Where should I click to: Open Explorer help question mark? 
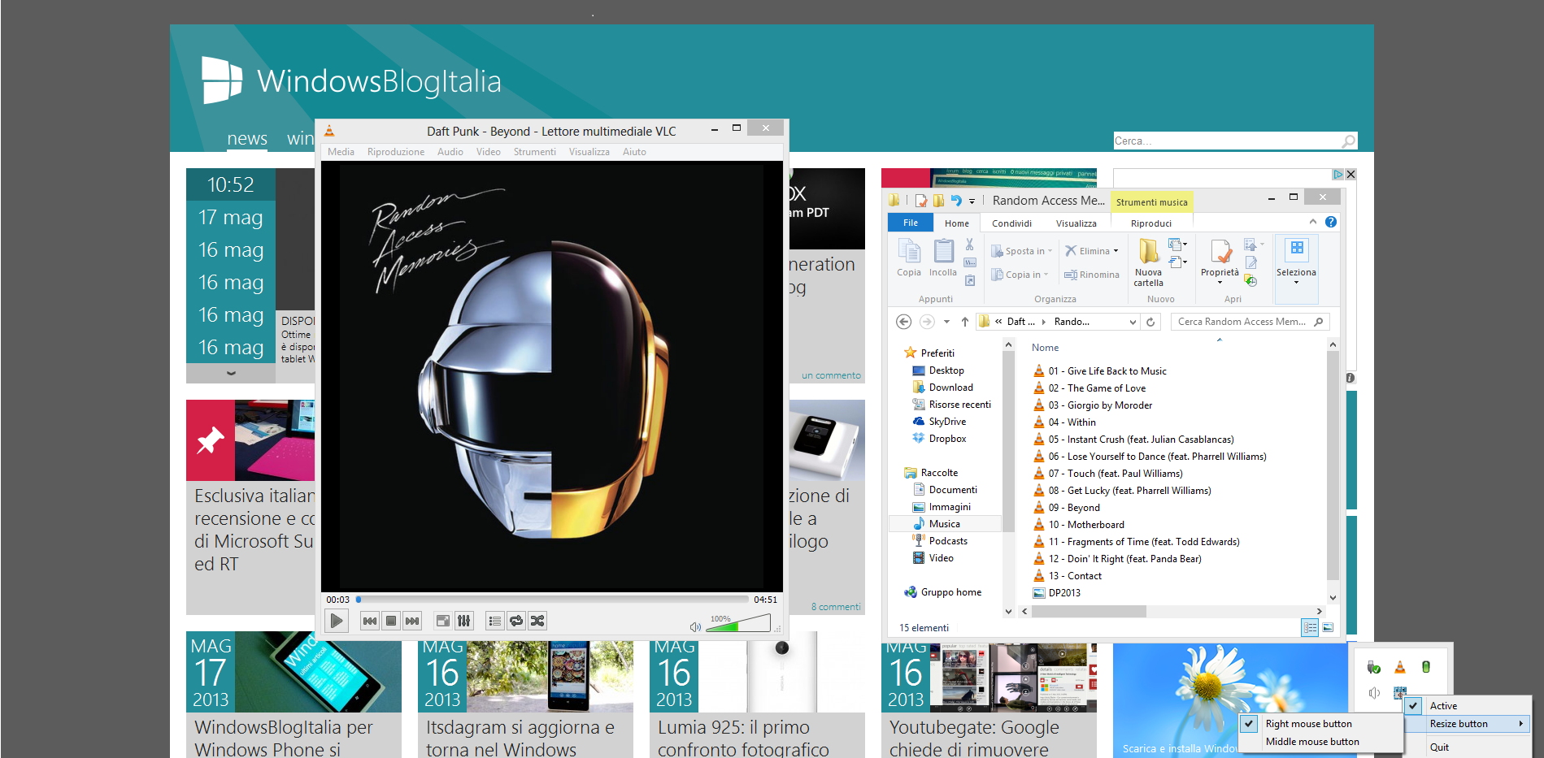coord(1331,222)
